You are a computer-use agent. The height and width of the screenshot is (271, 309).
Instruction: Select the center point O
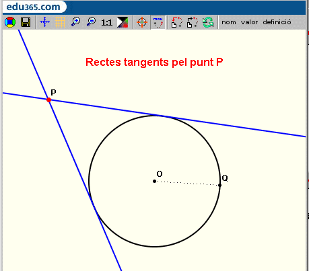coord(154,181)
